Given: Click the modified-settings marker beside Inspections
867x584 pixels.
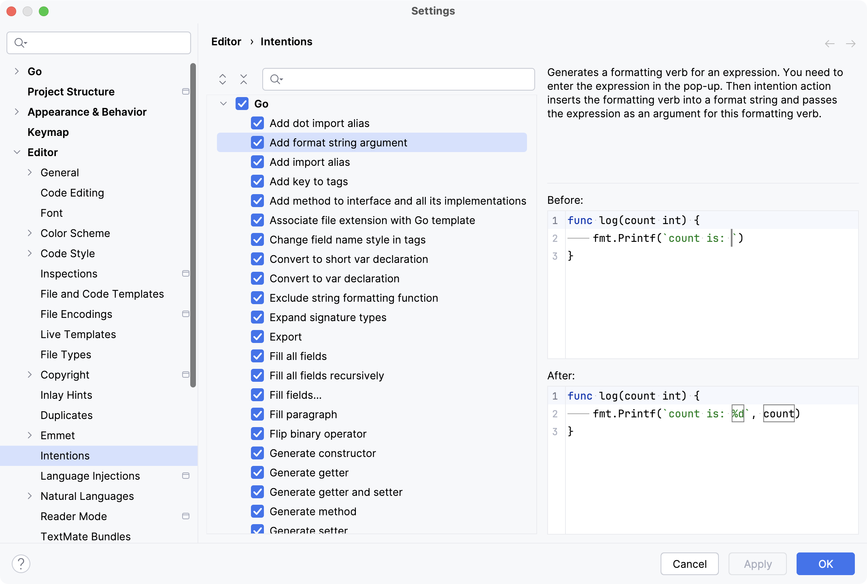Looking at the screenshot, I should 186,273.
